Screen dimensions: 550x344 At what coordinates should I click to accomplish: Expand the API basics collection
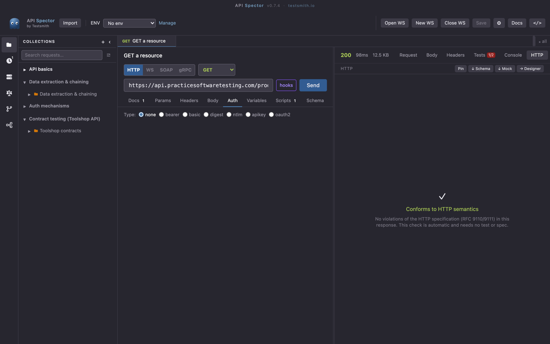pyautogui.click(x=24, y=69)
